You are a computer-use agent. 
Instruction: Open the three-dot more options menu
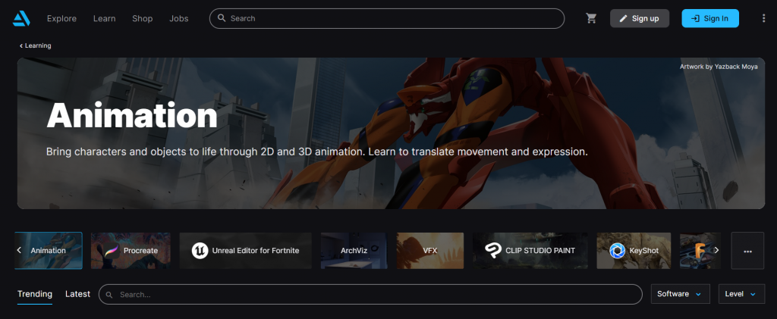[x=763, y=18]
